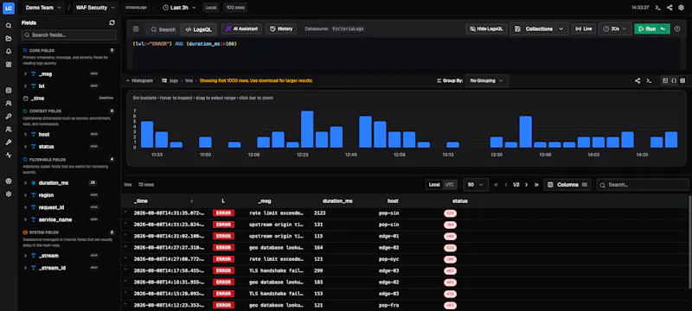Open the activity pulse icon in left sidebar
The image size is (692, 311).
(x=9, y=155)
